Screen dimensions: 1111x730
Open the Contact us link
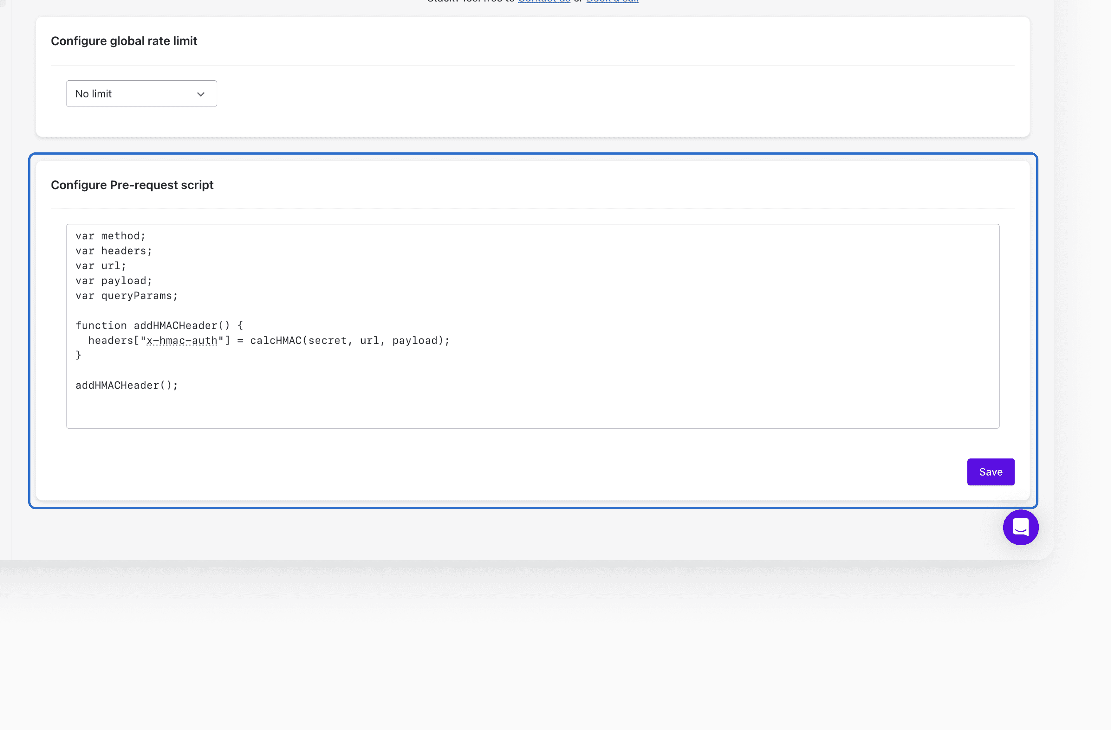[x=544, y=1]
